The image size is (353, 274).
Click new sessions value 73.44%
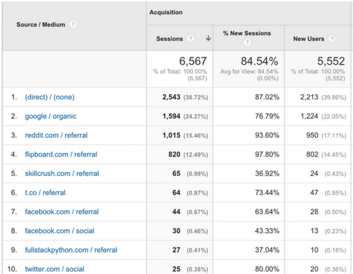(267, 193)
